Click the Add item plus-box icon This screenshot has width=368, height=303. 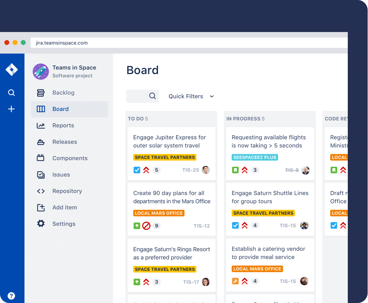(x=41, y=208)
